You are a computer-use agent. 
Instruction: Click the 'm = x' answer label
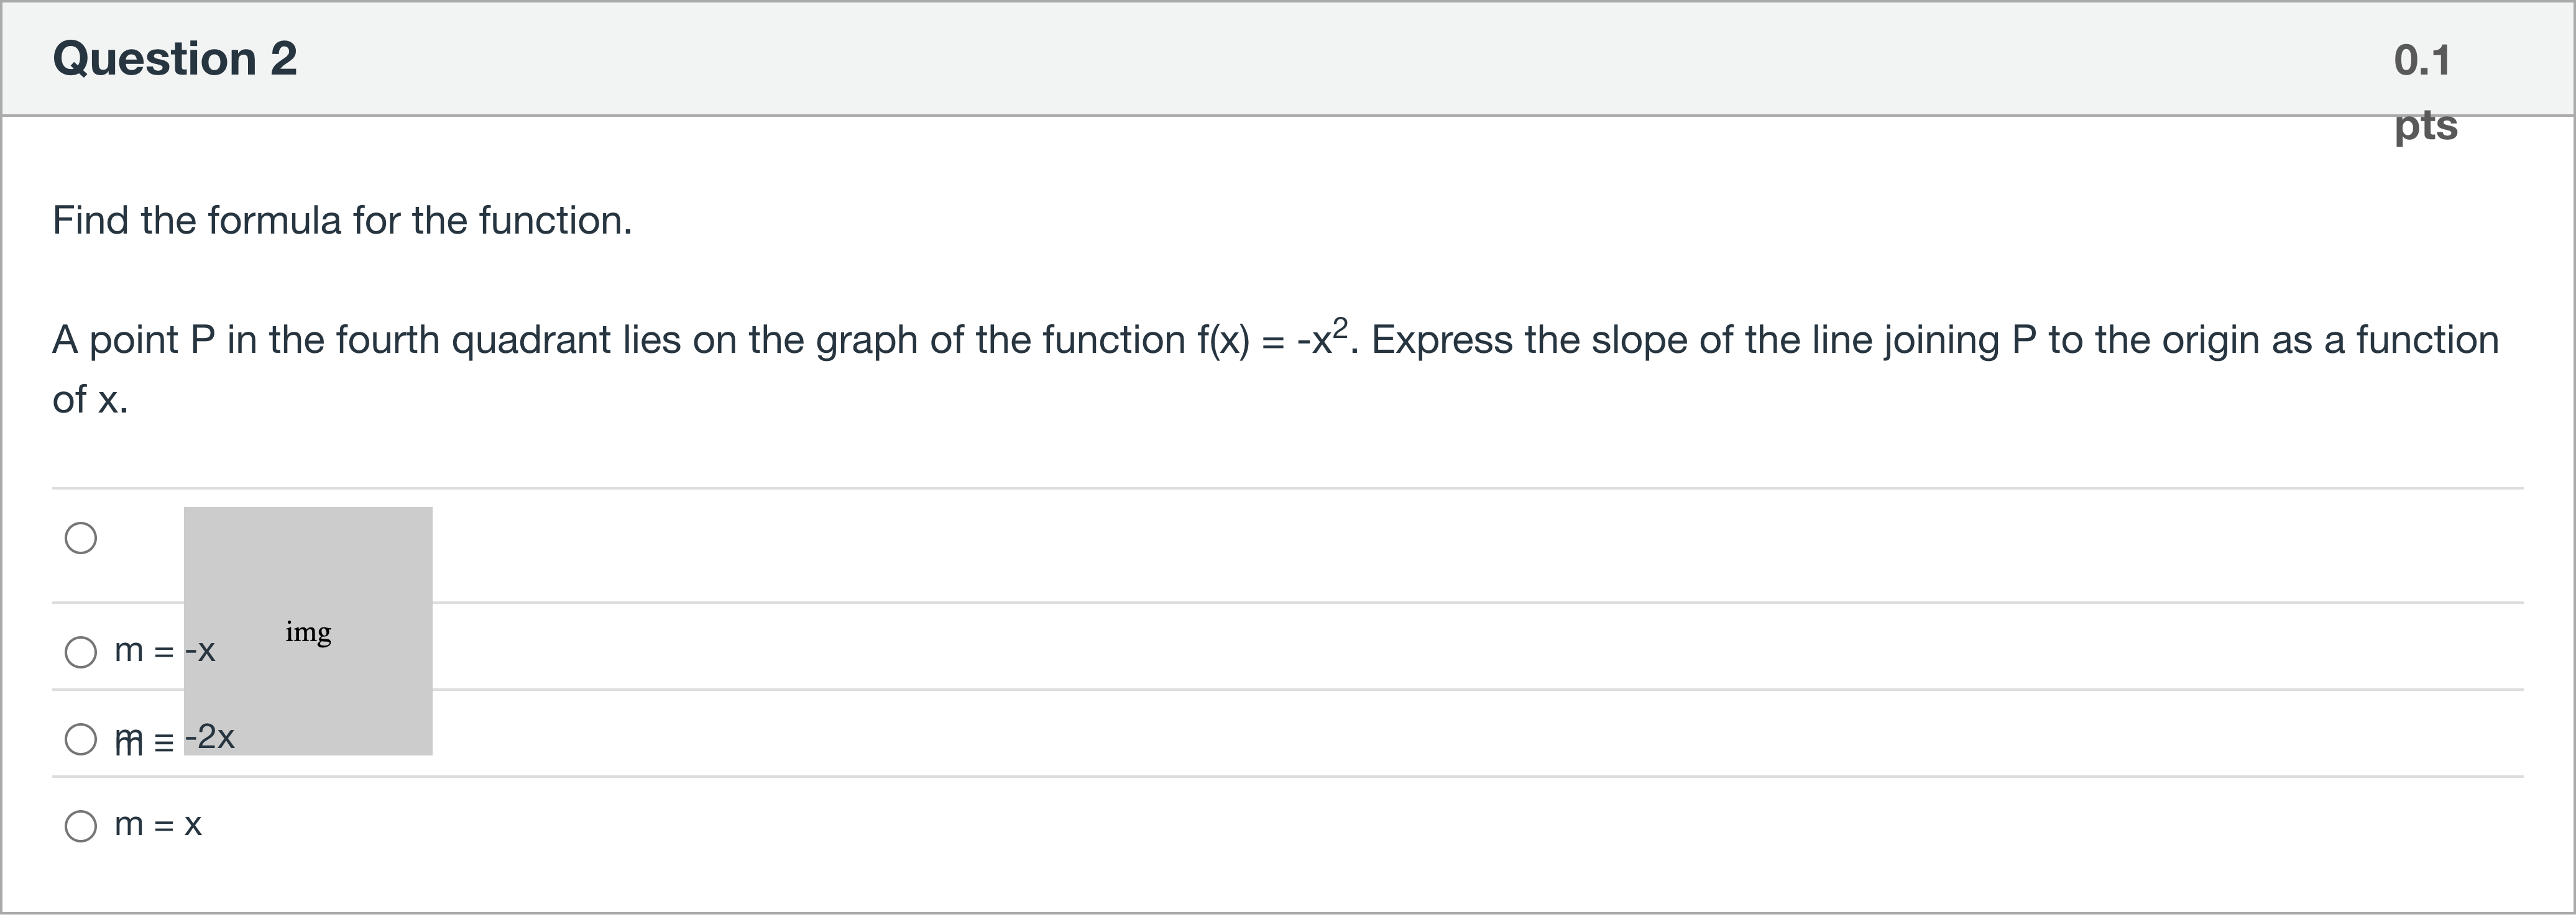pos(158,825)
